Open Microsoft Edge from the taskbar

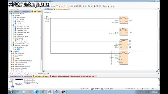(x=37, y=92)
